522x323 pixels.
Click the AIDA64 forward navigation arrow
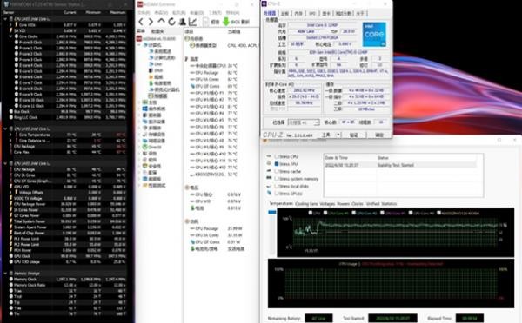coord(151,22)
